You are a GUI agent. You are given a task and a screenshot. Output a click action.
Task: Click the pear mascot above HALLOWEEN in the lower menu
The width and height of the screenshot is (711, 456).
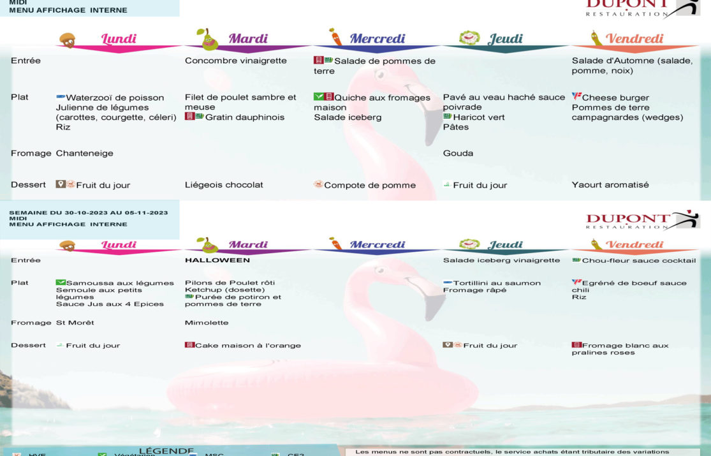point(207,244)
